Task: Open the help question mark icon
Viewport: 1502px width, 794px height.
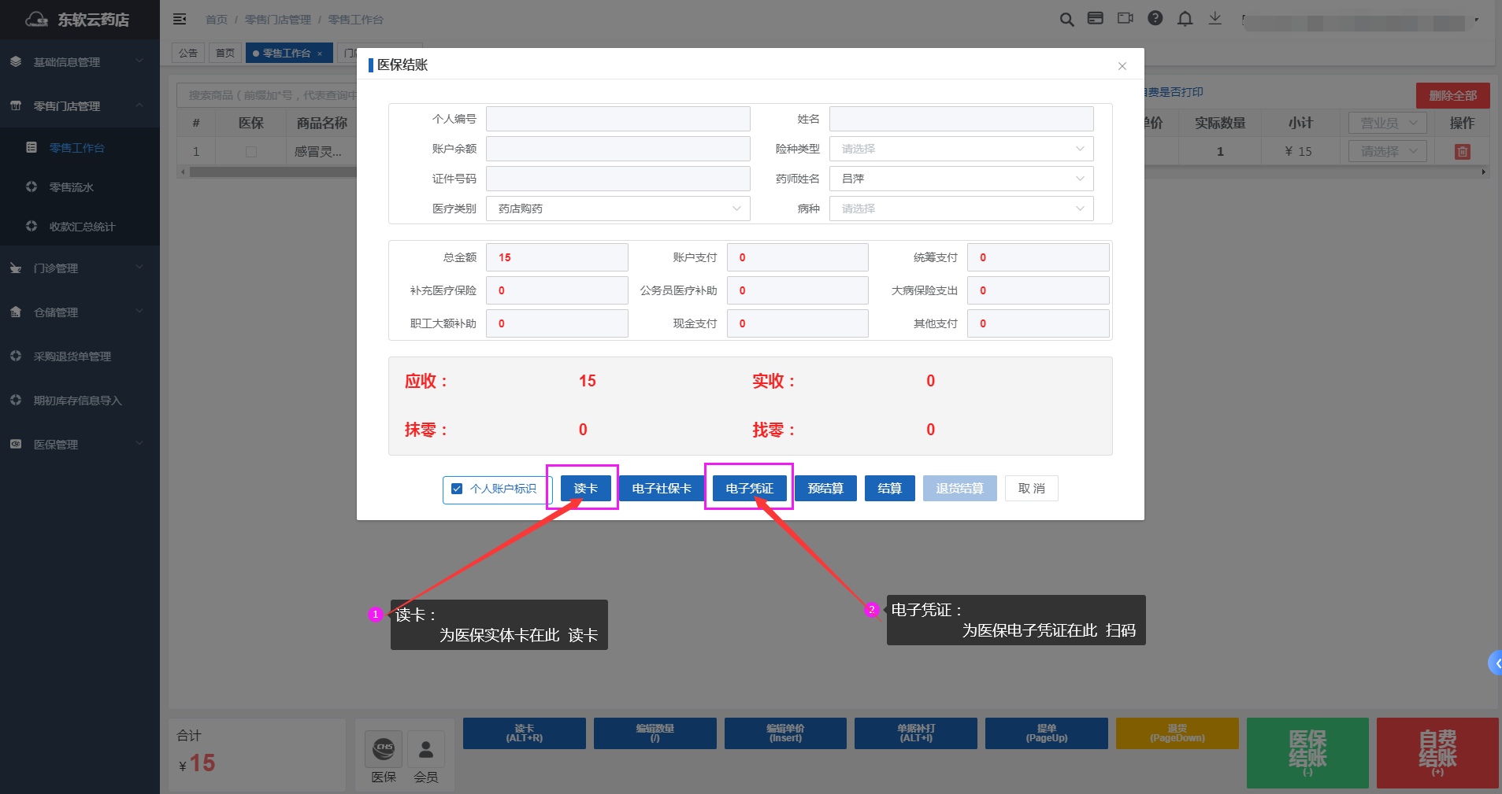Action: [x=1155, y=19]
